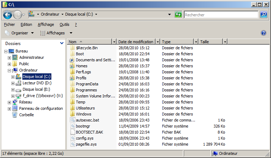Click the Windows folder icon
The width and height of the screenshot is (271, 158).
72,114
